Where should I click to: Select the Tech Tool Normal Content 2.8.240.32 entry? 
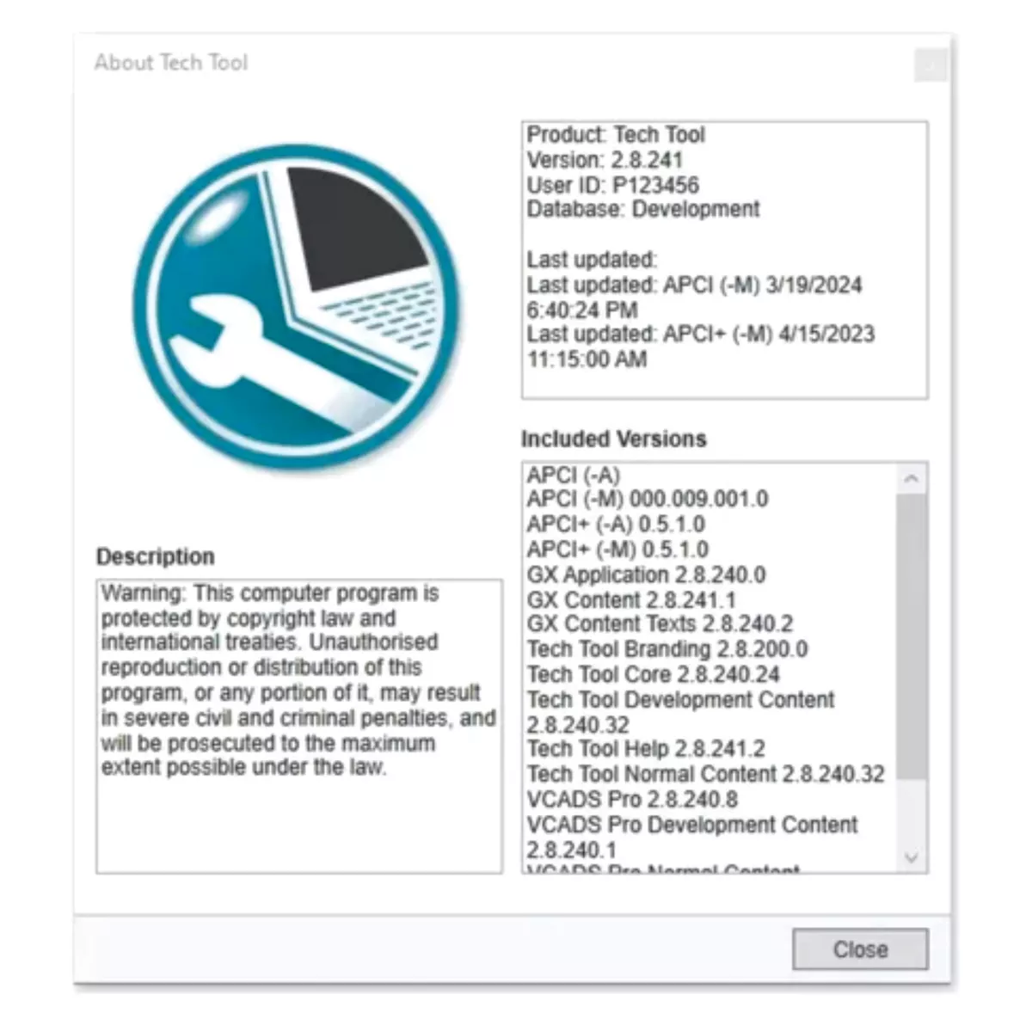[705, 775]
